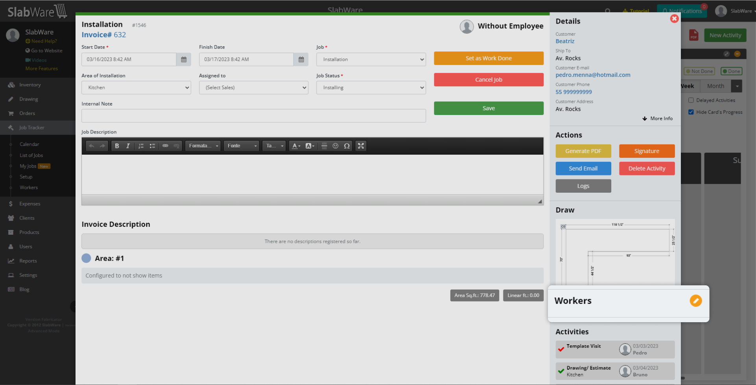Click the redo arrow in the editor toolbar
756x385 pixels.
pos(102,146)
